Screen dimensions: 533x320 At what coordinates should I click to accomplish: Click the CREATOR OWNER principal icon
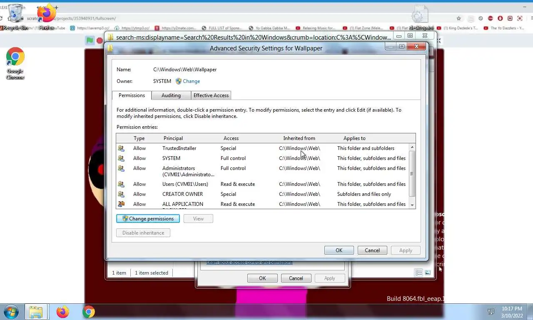[121, 194]
